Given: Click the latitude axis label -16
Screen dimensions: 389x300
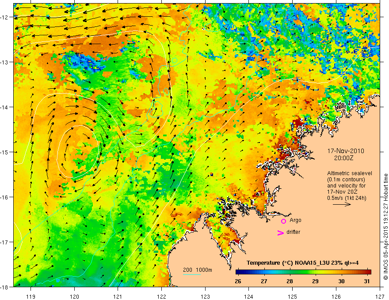Looking at the screenshot, I should coord(5,197).
